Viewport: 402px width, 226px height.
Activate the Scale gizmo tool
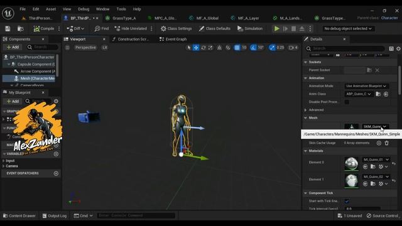(x=210, y=48)
